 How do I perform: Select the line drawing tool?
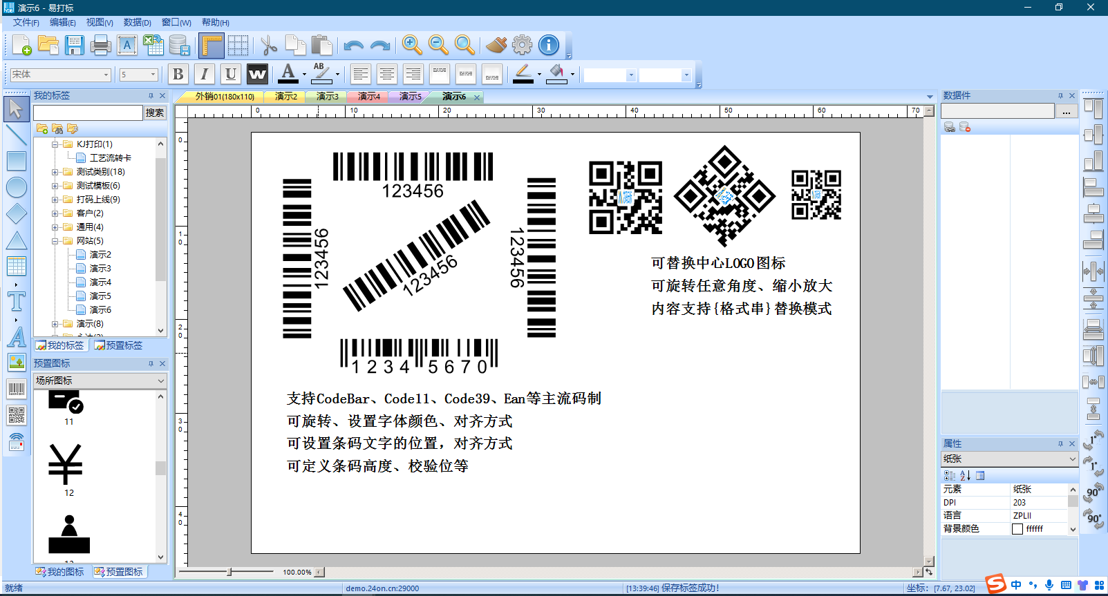click(16, 135)
